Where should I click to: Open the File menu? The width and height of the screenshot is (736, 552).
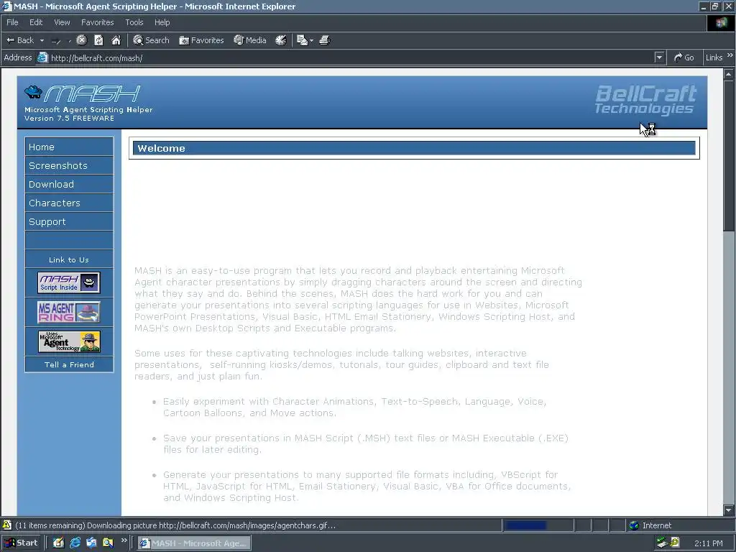coord(12,22)
